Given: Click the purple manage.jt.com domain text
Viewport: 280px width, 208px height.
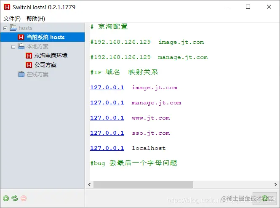Looking at the screenshot, I should pos(157,103).
